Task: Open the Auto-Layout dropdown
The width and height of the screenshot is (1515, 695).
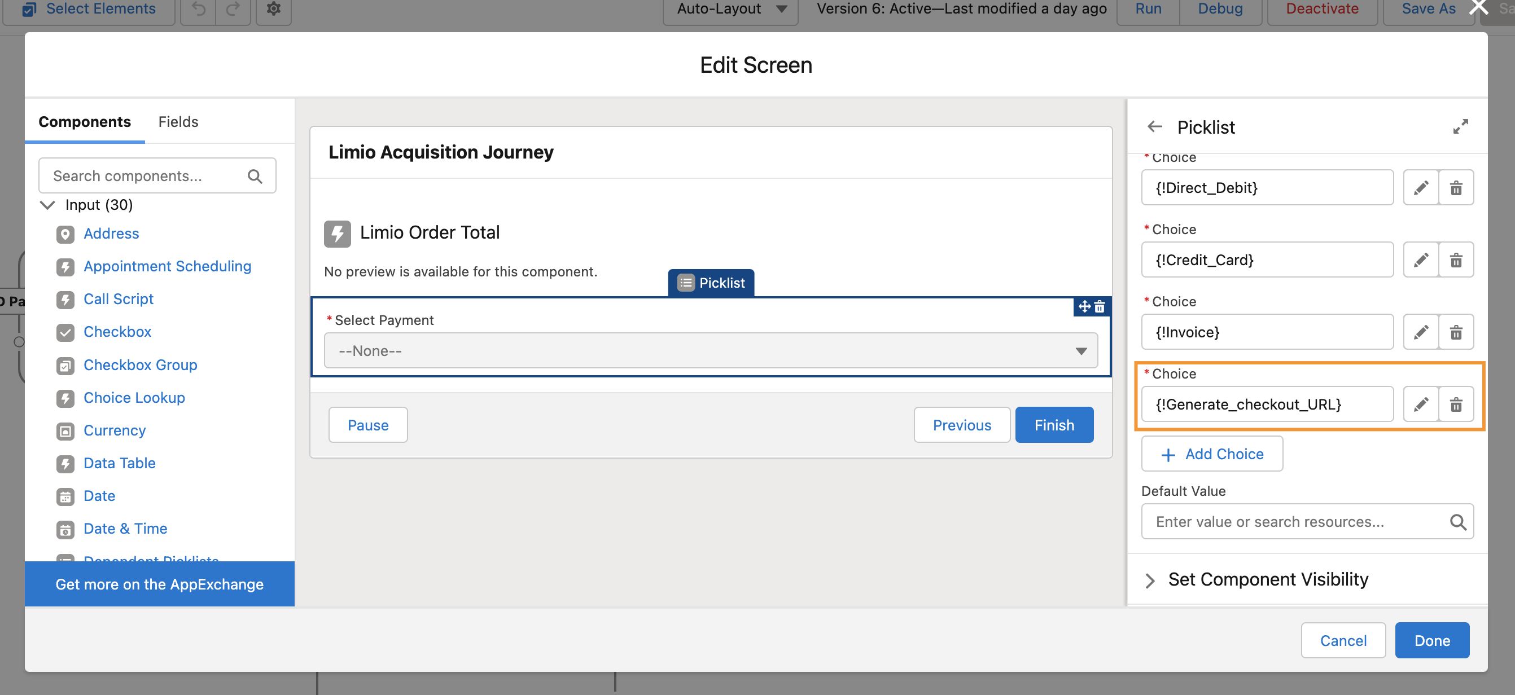Action: tap(730, 9)
